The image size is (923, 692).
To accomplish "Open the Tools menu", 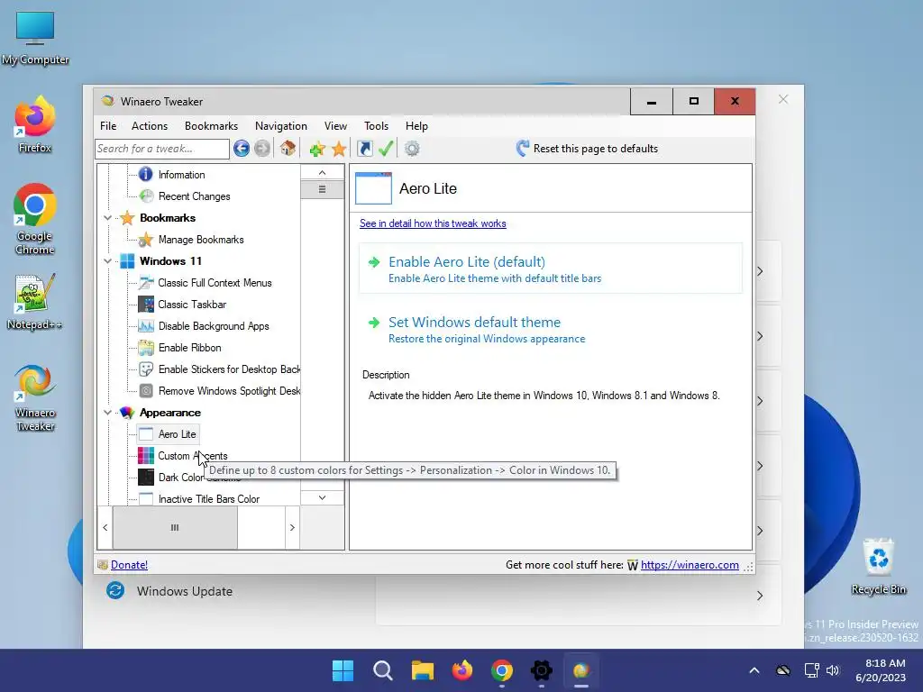I will 376,126.
